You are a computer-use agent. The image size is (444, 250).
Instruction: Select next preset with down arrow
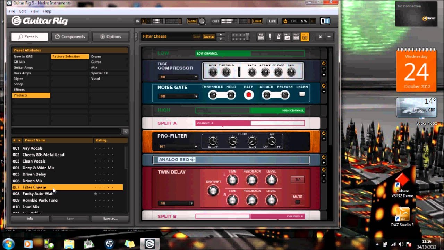click(x=221, y=39)
